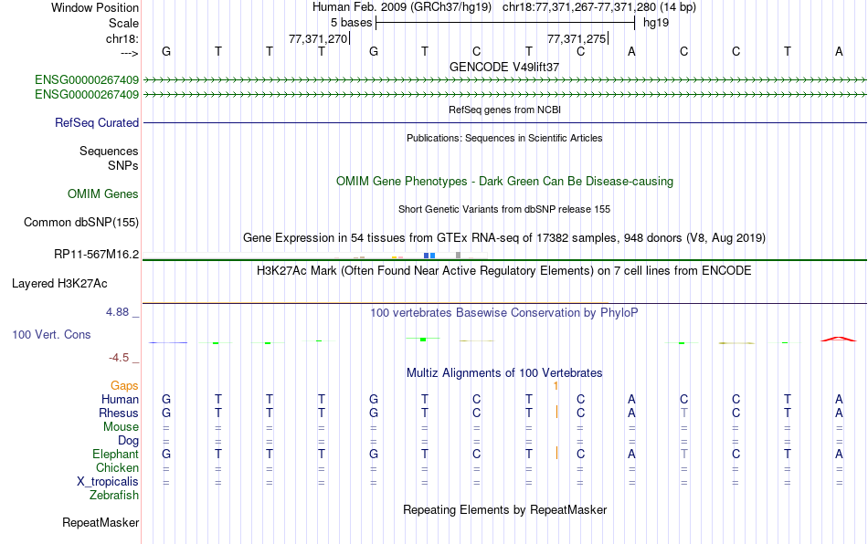Viewport: 868px width, 544px height.
Task: Select the Zebrafish species row label
Action: tap(114, 495)
